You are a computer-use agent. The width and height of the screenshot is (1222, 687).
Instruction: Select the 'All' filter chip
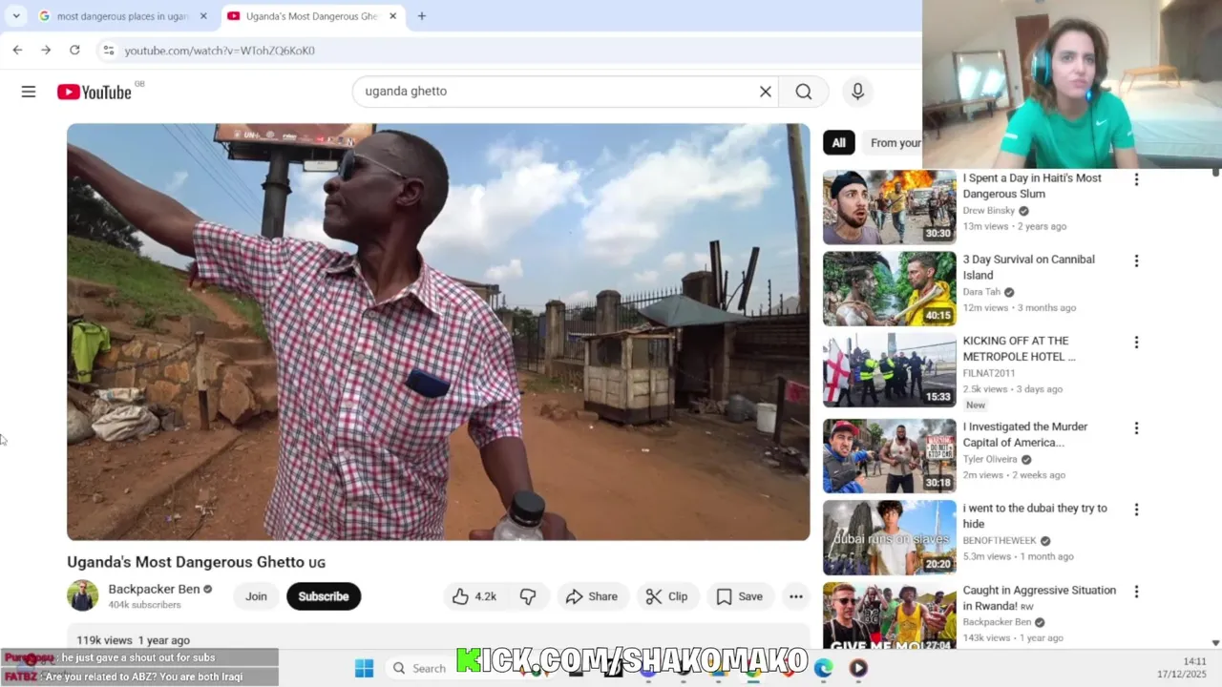838,143
